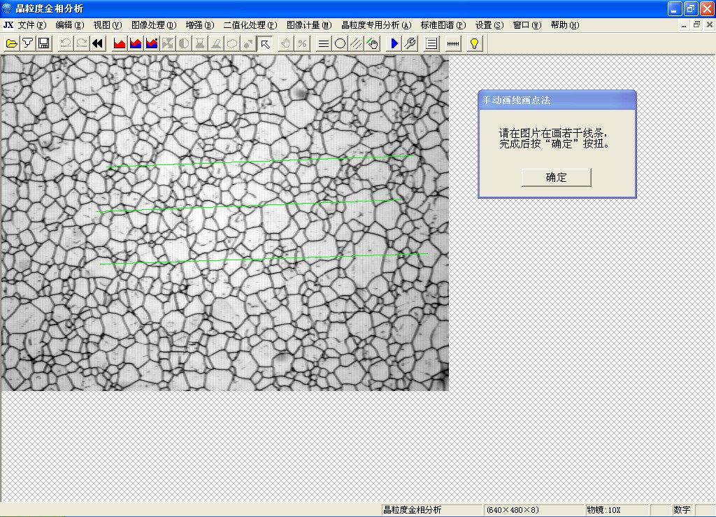Click the blue play triangle icon
The height and width of the screenshot is (517, 716).
394,43
